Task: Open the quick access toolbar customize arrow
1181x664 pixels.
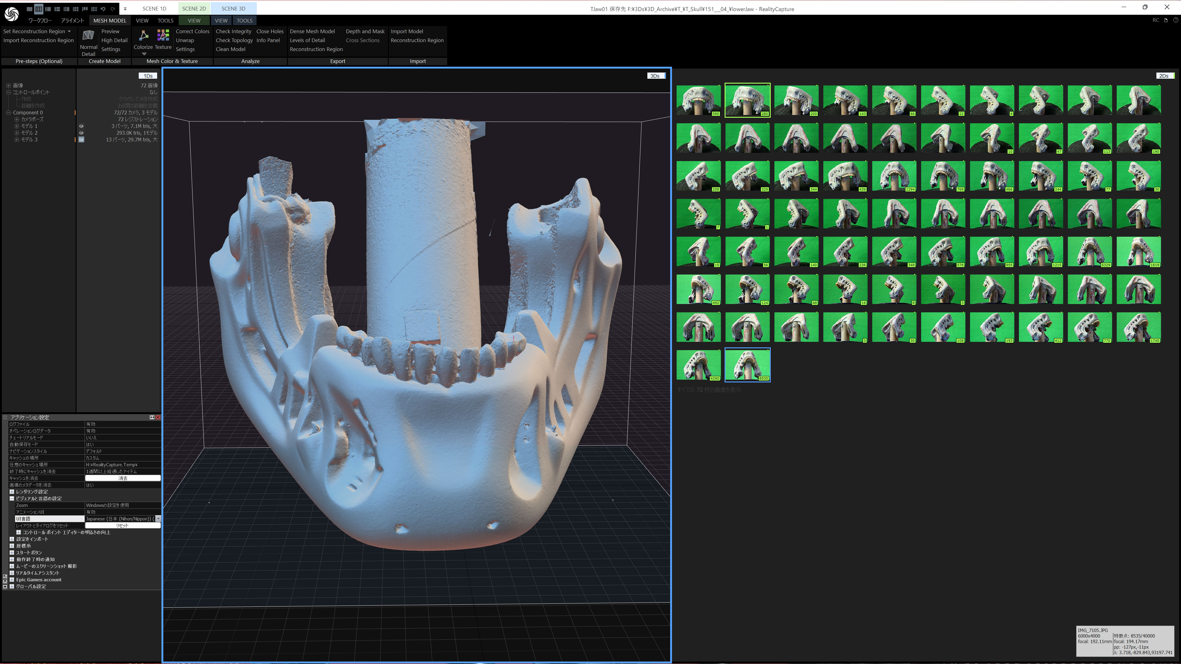Action: click(125, 9)
